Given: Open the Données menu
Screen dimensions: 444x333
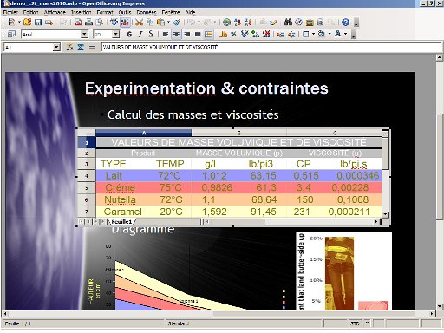Looking at the screenshot, I should tap(147, 12).
